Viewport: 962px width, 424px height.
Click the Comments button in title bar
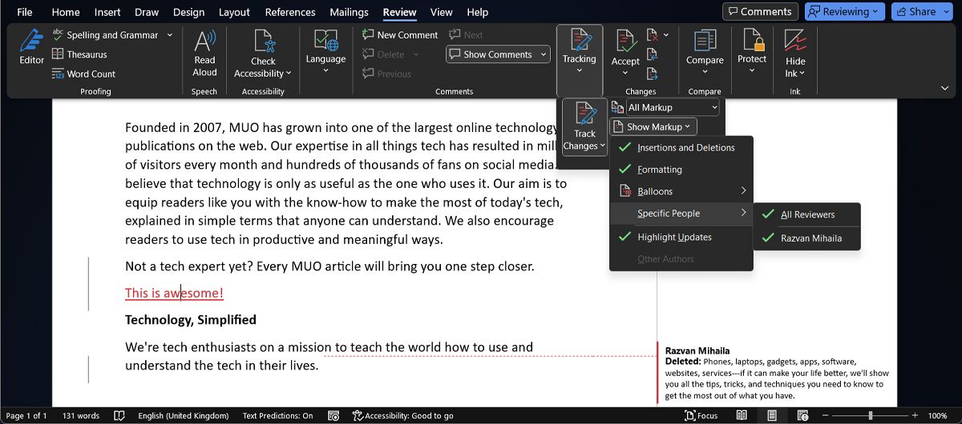(760, 12)
